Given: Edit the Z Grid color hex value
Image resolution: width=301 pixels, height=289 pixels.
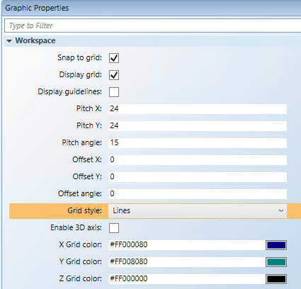Looking at the screenshot, I should point(186,279).
